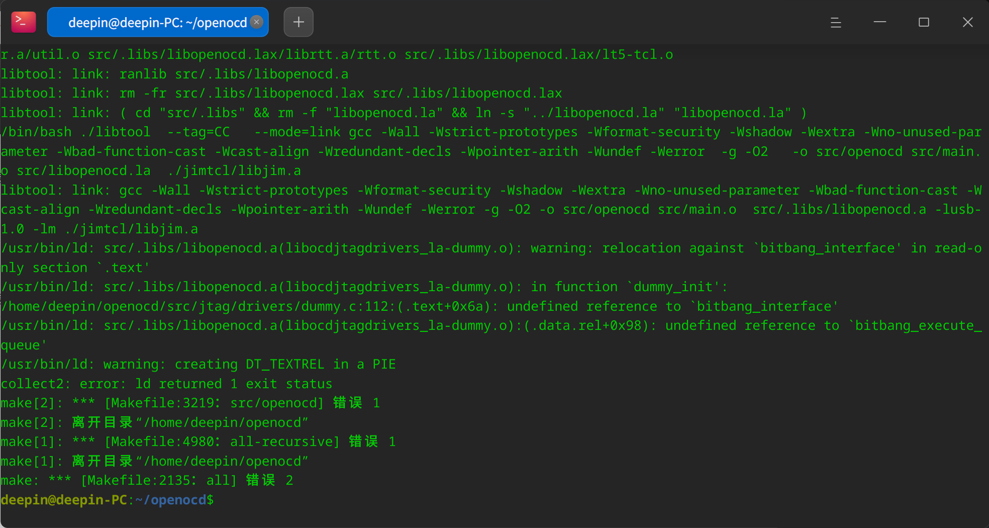Click 'make[1]: *** [Makefile:4980: all-recursive]' line
This screenshot has width=989, height=528.
[198, 442]
